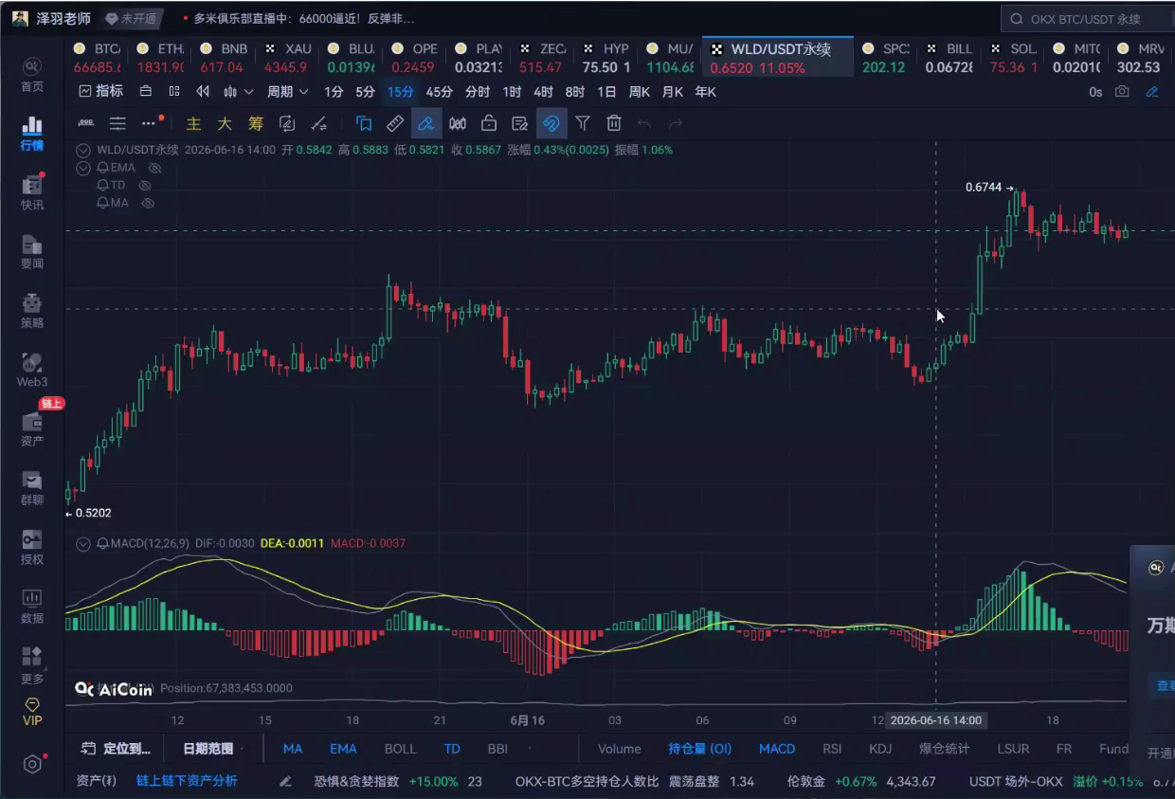
Task: Collapse the WLD/USDT永续 legend chevron
Action: click(x=83, y=150)
